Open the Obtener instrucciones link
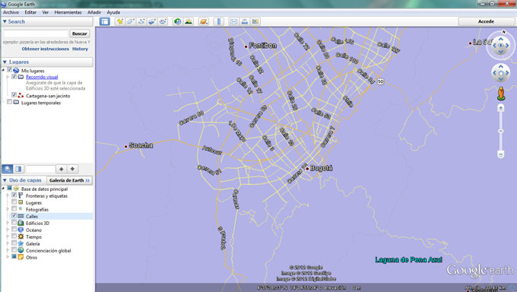Screen dimensions: 517x292 click(45, 49)
